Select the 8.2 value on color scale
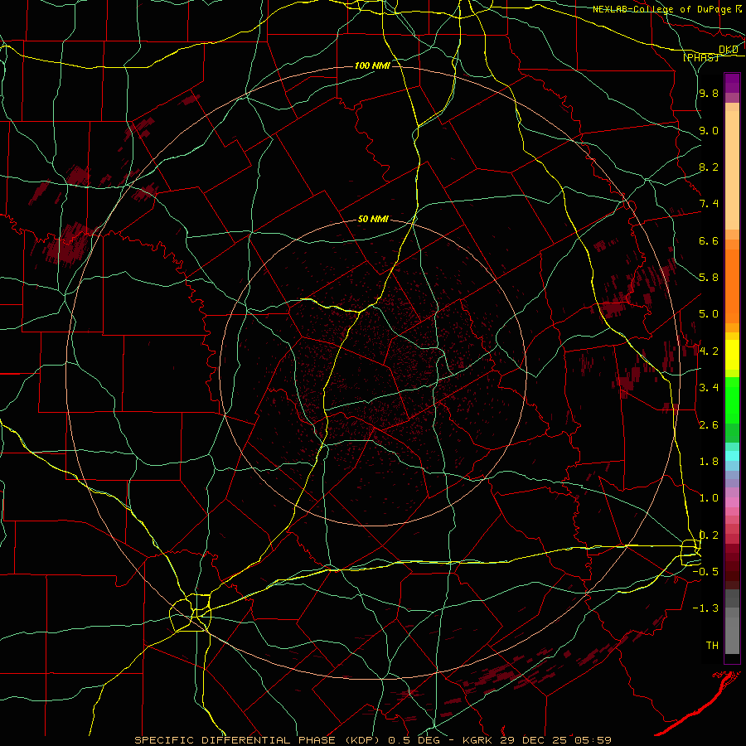 pyautogui.click(x=709, y=167)
